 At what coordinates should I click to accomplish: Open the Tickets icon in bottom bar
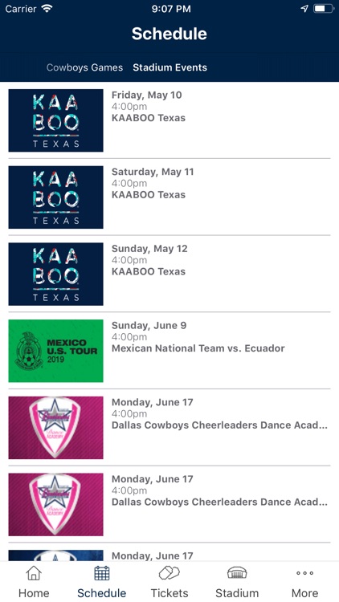click(169, 573)
